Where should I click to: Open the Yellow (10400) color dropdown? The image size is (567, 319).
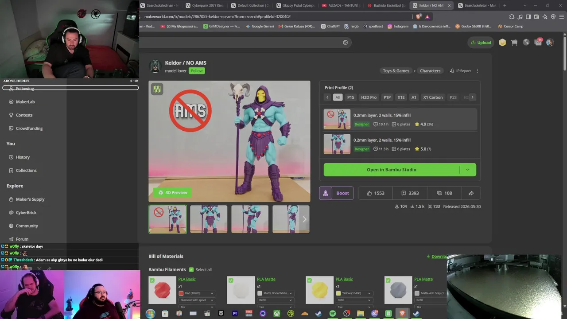point(353,293)
